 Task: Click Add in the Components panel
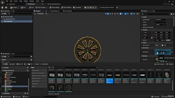(x=4, y=14)
